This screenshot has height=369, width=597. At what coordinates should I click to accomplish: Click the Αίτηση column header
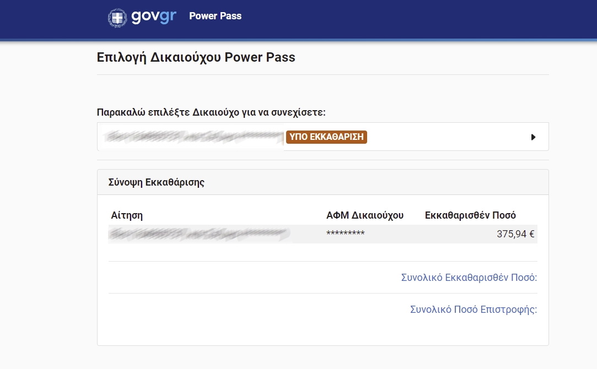[127, 215]
